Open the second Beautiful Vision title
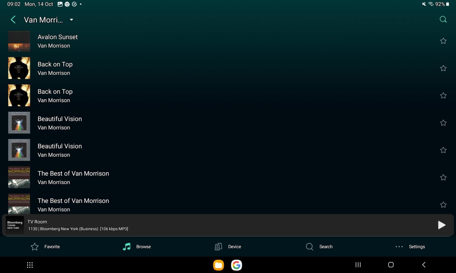 (60, 146)
